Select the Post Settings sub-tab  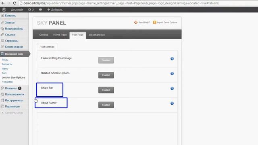point(47,47)
